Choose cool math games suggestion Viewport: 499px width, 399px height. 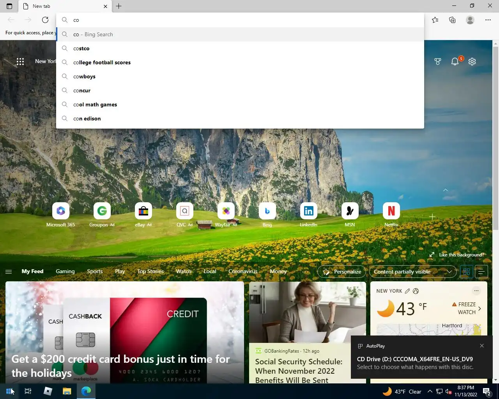[x=240, y=104]
